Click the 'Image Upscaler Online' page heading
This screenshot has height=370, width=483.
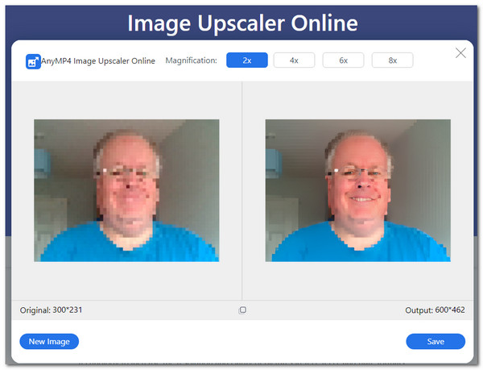242,23
